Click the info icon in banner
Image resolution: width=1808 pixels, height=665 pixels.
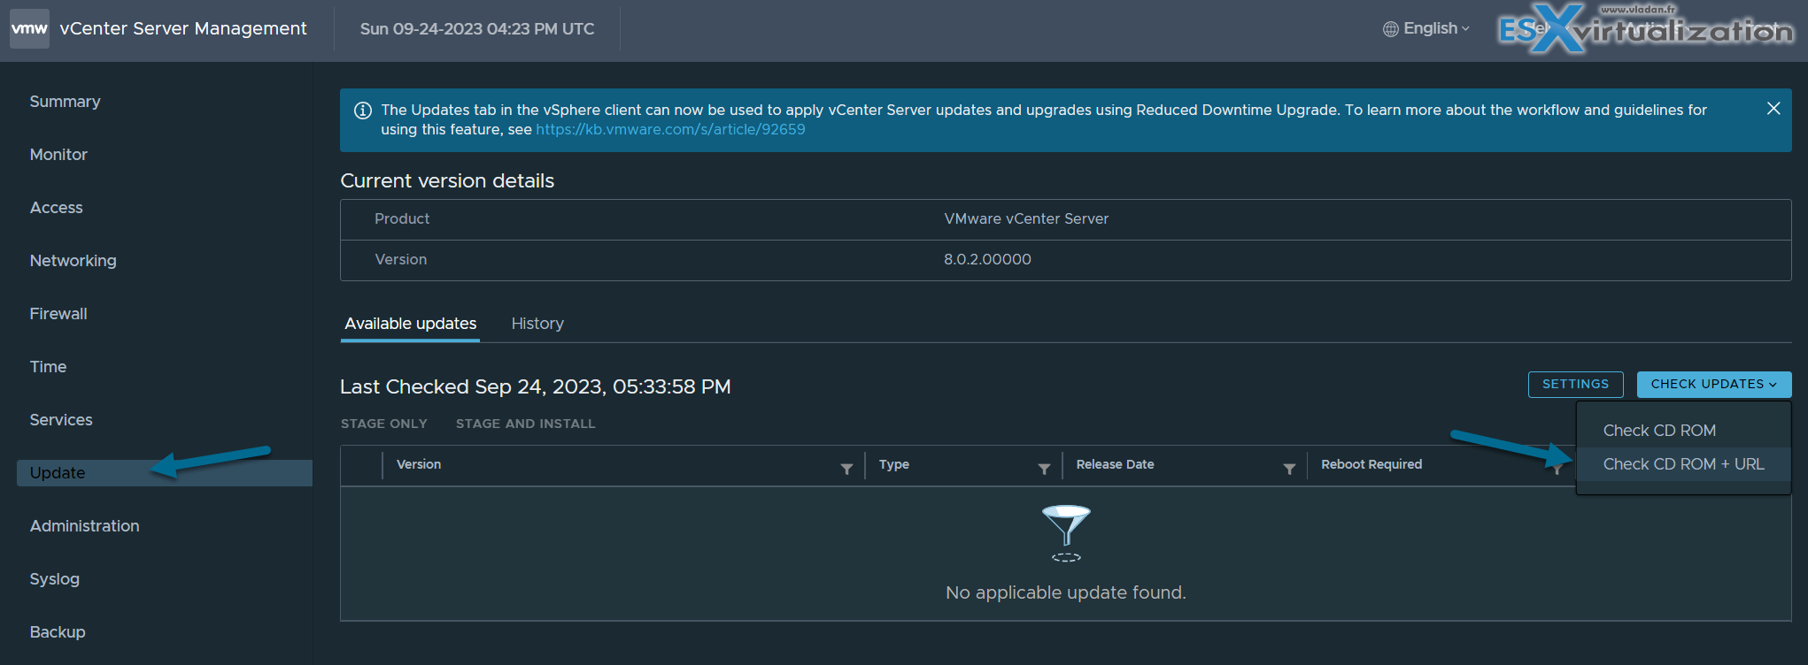coord(363,111)
